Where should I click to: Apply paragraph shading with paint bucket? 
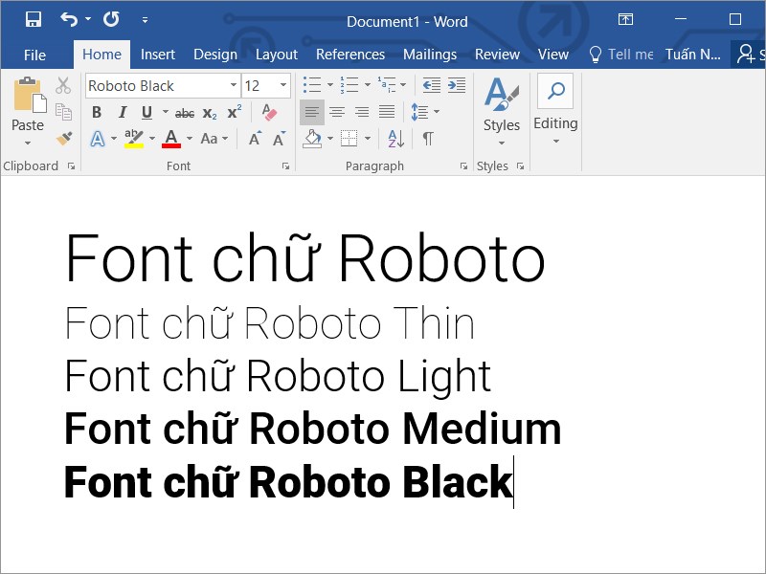tap(312, 139)
